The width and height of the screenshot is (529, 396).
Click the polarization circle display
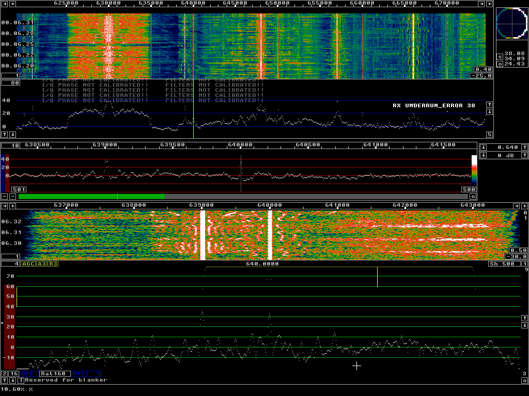point(512,24)
